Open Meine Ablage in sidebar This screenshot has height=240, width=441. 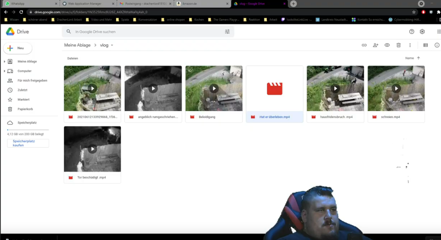[x=27, y=61]
